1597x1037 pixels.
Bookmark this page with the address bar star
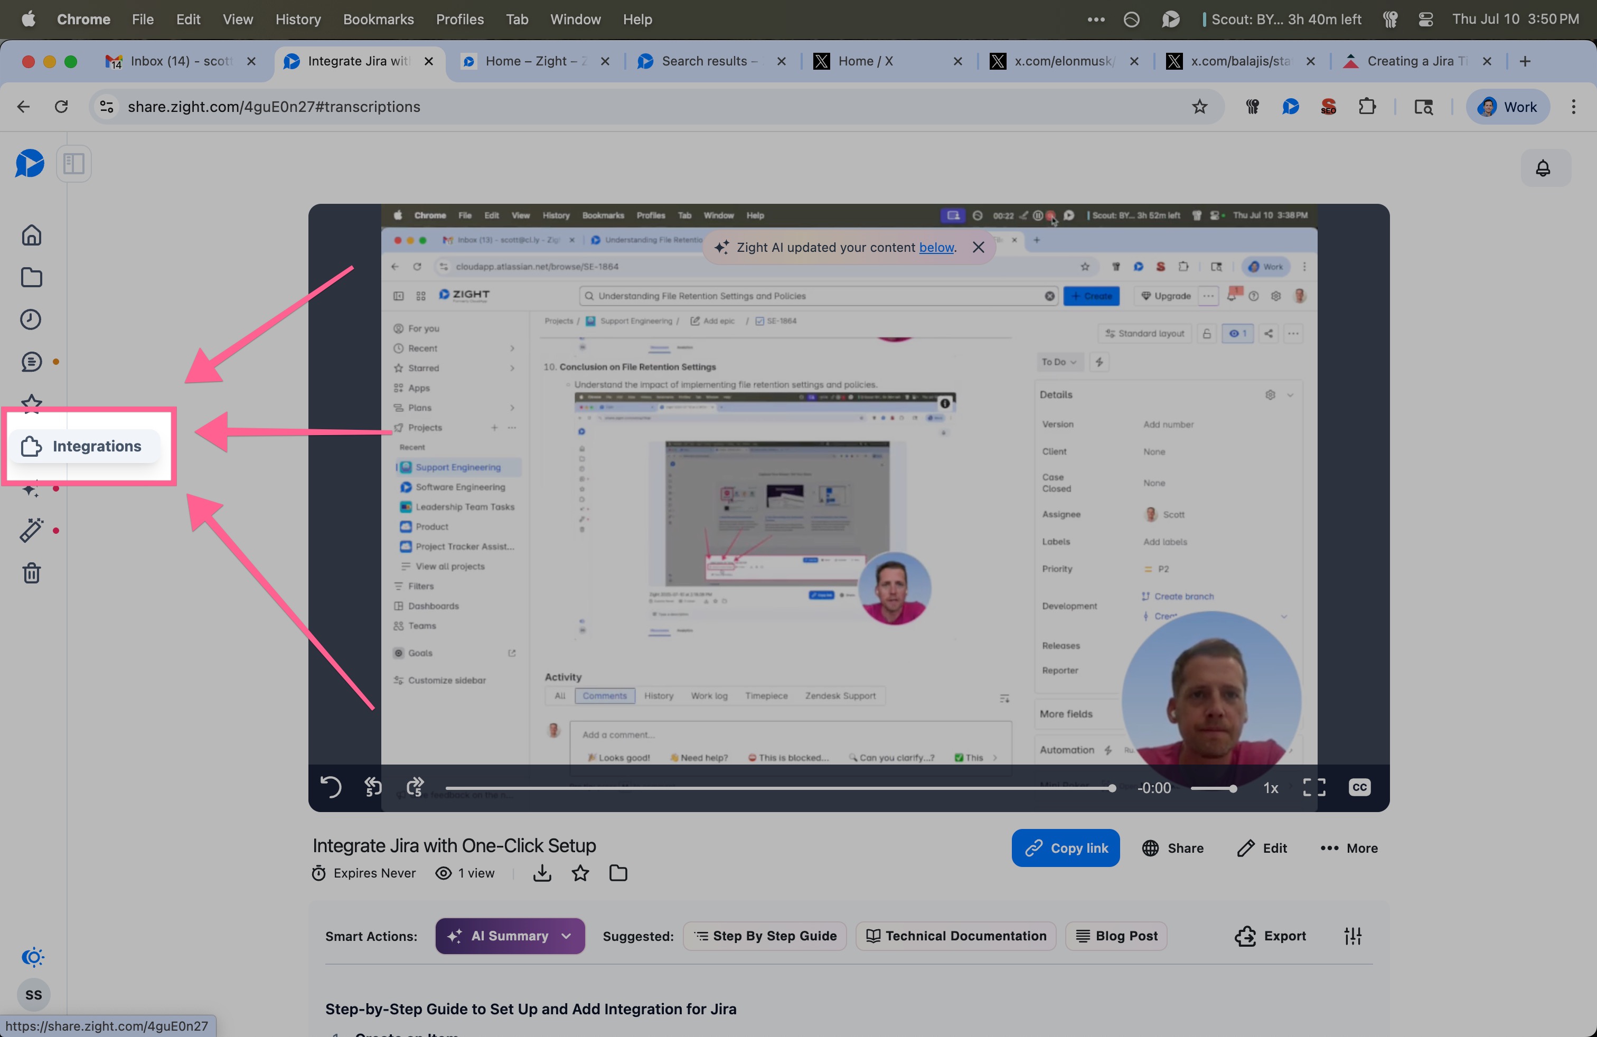[1200, 107]
